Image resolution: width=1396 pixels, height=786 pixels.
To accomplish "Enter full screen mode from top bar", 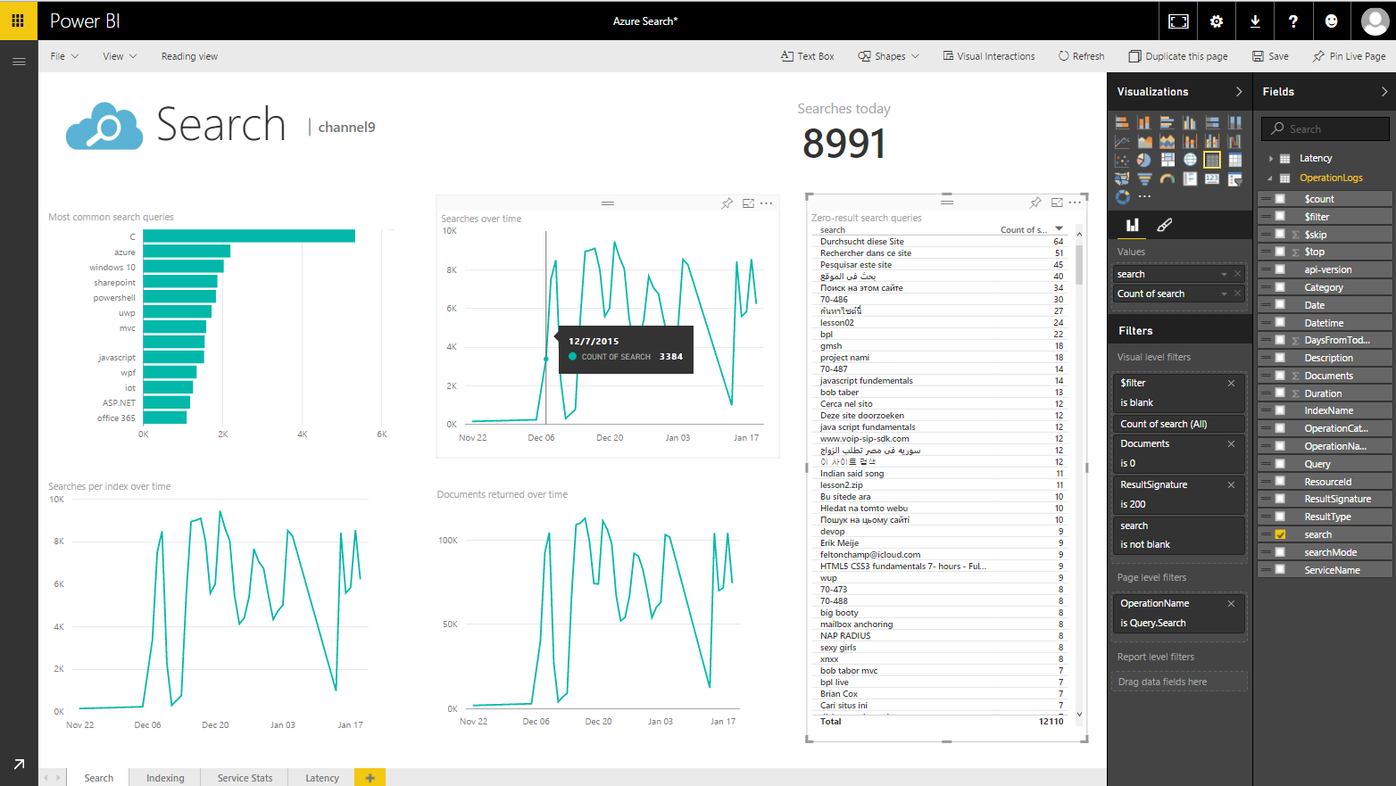I will (x=1178, y=21).
